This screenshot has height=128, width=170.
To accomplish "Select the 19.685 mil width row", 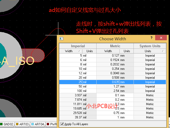I will pos(112,109).
